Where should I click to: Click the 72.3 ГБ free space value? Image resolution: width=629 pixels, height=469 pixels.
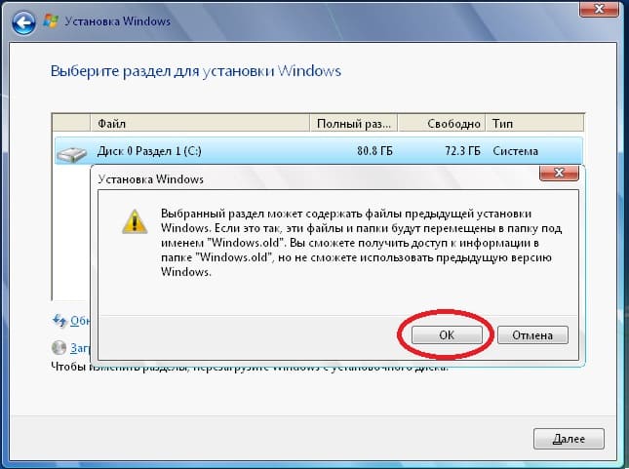coord(458,151)
